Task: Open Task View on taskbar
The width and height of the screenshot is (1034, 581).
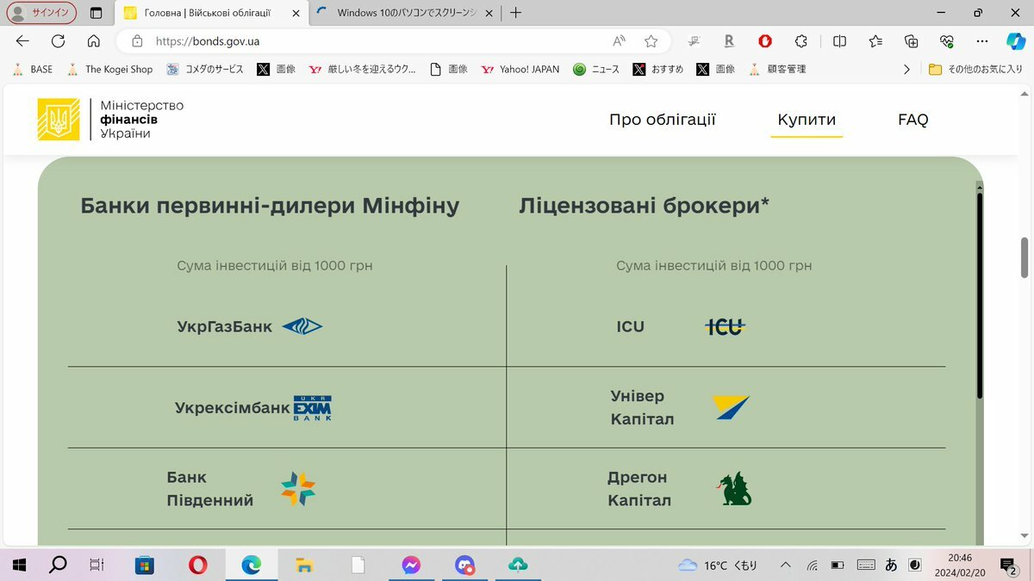Action: coord(97,565)
